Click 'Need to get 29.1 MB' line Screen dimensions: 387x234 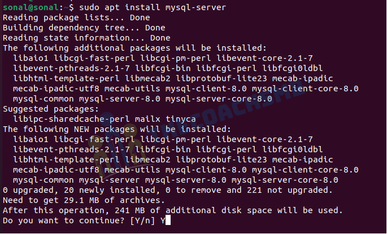[84, 200]
